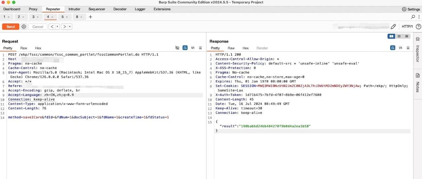Open back history dropdown arrow

click(x=57, y=27)
